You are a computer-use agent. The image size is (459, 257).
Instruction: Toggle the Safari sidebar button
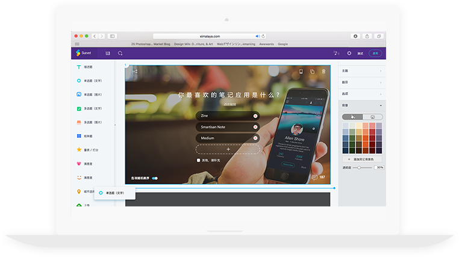(112, 36)
